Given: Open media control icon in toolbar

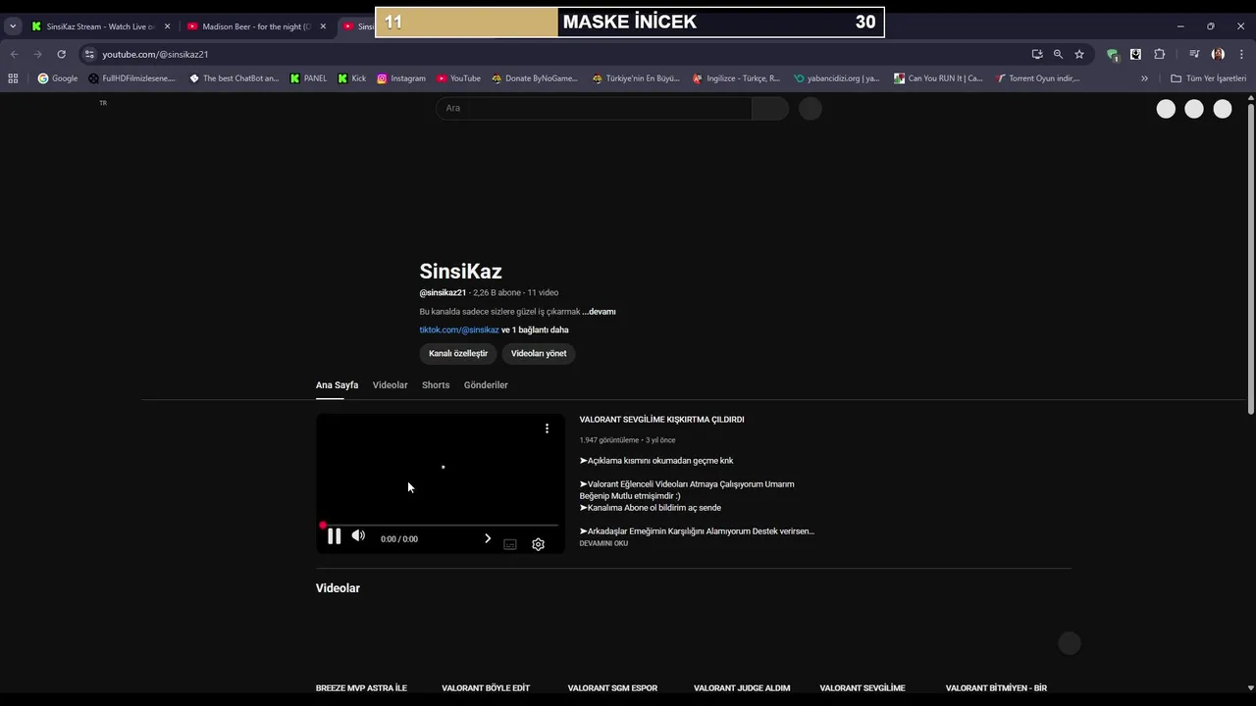Looking at the screenshot, I should pos(1194,54).
